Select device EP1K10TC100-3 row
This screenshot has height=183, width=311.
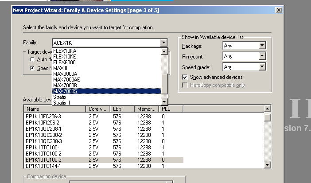[104, 160]
